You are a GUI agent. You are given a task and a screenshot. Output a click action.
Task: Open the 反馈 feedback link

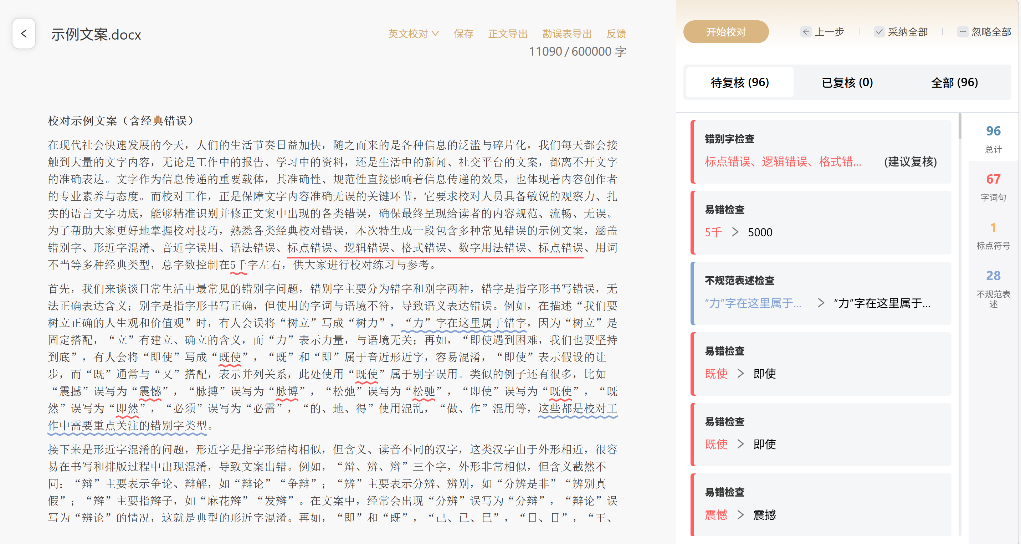click(x=616, y=34)
